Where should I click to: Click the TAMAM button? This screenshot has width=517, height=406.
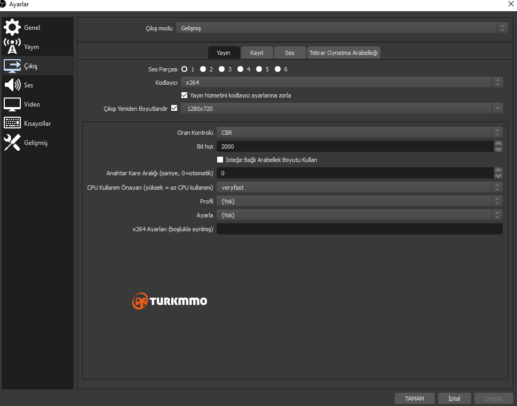click(x=415, y=399)
